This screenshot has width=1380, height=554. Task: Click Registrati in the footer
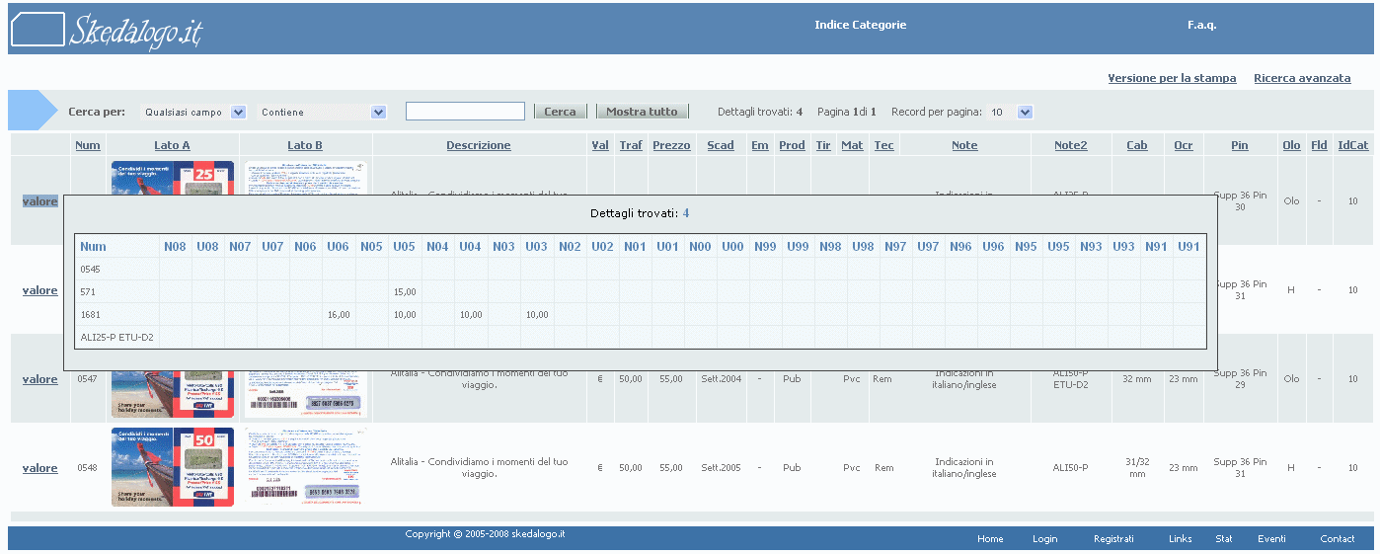1113,539
